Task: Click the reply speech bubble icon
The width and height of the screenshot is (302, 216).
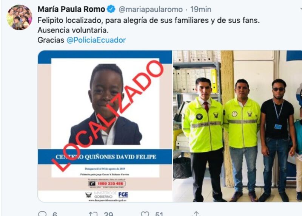Action: 42,214
